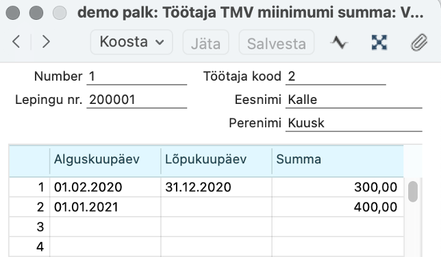Click the Lepingu nr. field with 200001

[137, 100]
